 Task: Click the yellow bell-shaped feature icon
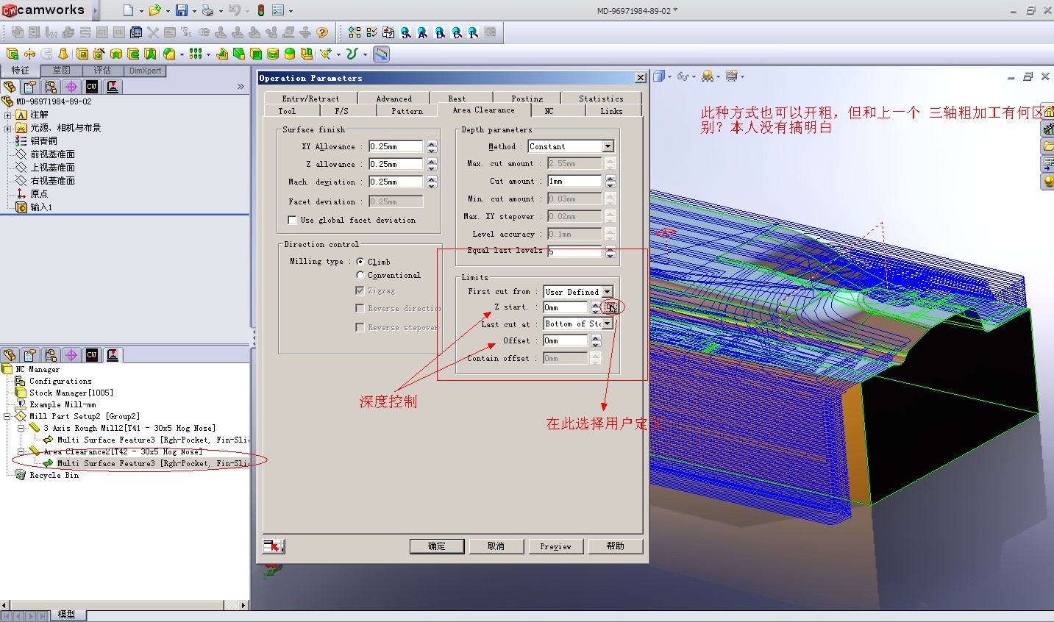[x=63, y=54]
